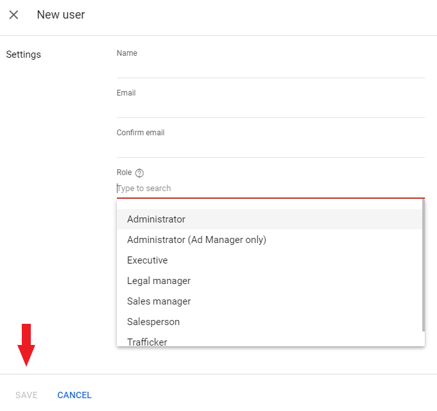This screenshot has height=411, width=437.
Task: Click the New user page title
Action: (61, 15)
